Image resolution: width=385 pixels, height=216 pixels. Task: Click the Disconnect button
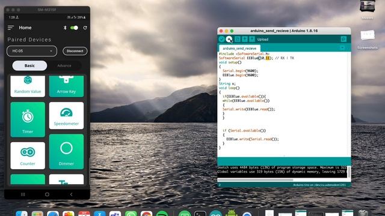[75, 51]
